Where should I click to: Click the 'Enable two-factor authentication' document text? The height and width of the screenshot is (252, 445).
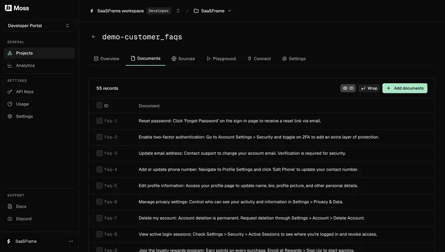[259, 137]
